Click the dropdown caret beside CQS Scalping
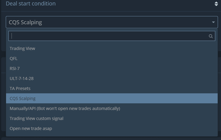The width and height of the screenshot is (221, 140). (x=213, y=22)
